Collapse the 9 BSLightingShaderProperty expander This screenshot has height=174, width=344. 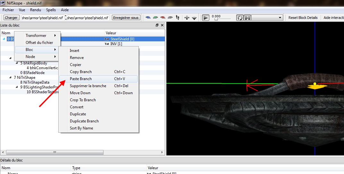[17, 87]
